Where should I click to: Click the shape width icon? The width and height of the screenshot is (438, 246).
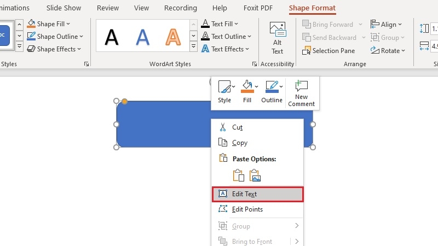point(424,46)
